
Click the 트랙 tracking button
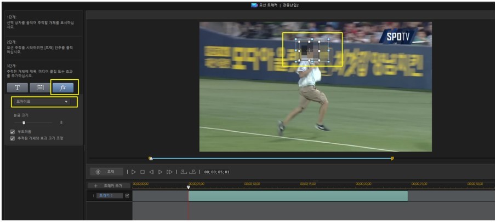(x=106, y=172)
